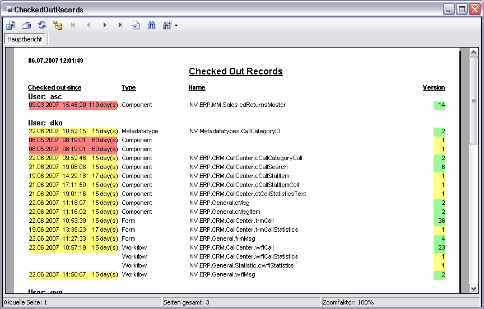Go to first page arrow icon
The height and width of the screenshot is (309, 484).
click(73, 25)
